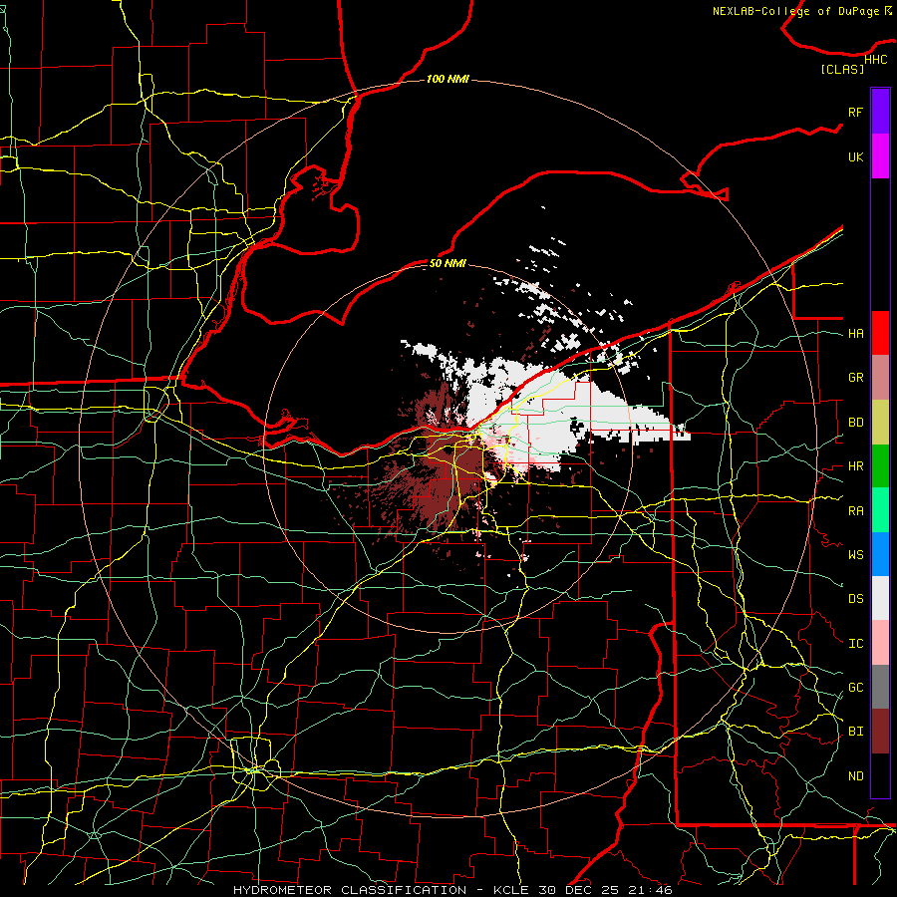The width and height of the screenshot is (897, 897).
Task: Pick the RA mint-green legend swatch
Action: pos(880,509)
